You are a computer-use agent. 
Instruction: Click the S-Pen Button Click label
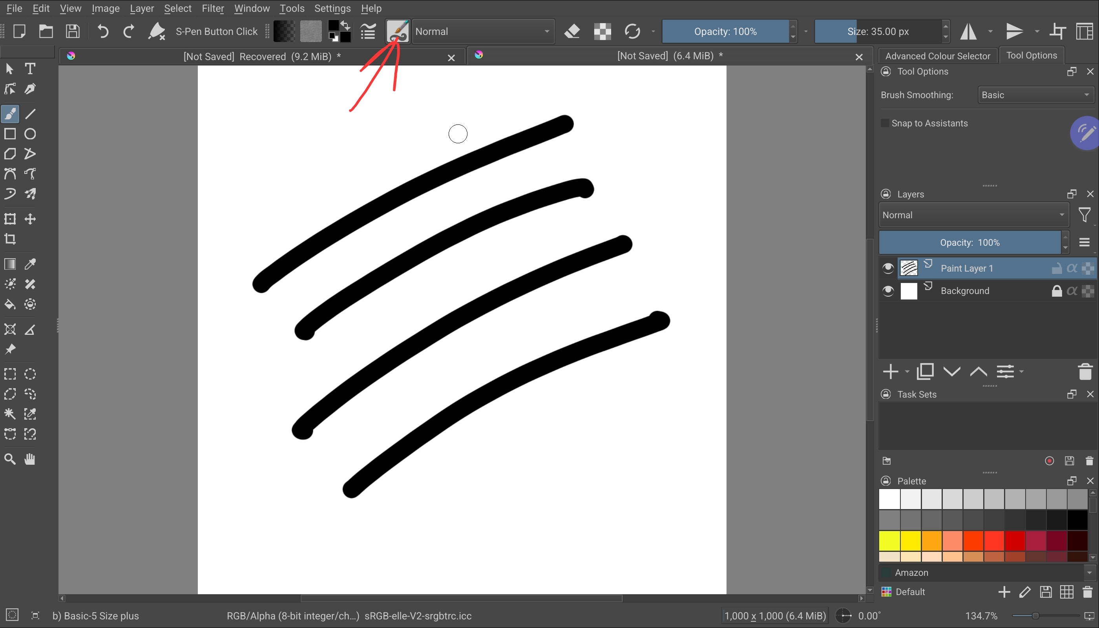[217, 31]
